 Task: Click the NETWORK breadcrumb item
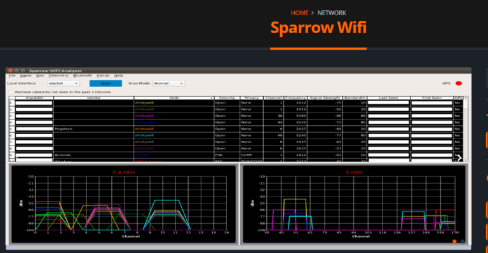coord(332,13)
